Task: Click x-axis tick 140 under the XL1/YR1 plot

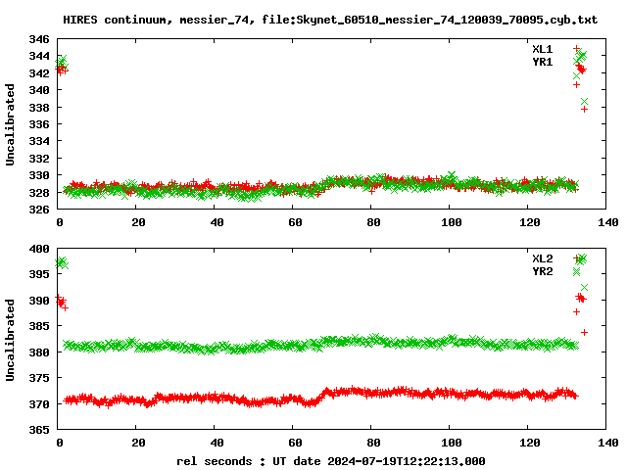Action: coord(608,222)
